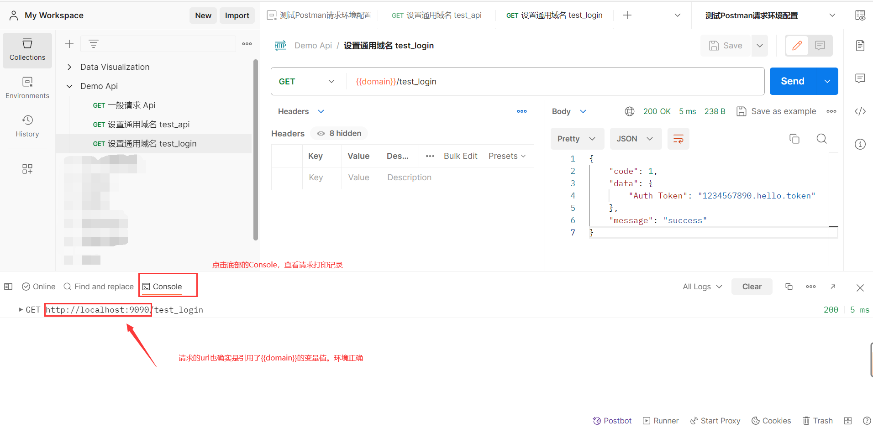Click the plus icon to create collection
Image resolution: width=873 pixels, height=428 pixels.
click(x=69, y=44)
